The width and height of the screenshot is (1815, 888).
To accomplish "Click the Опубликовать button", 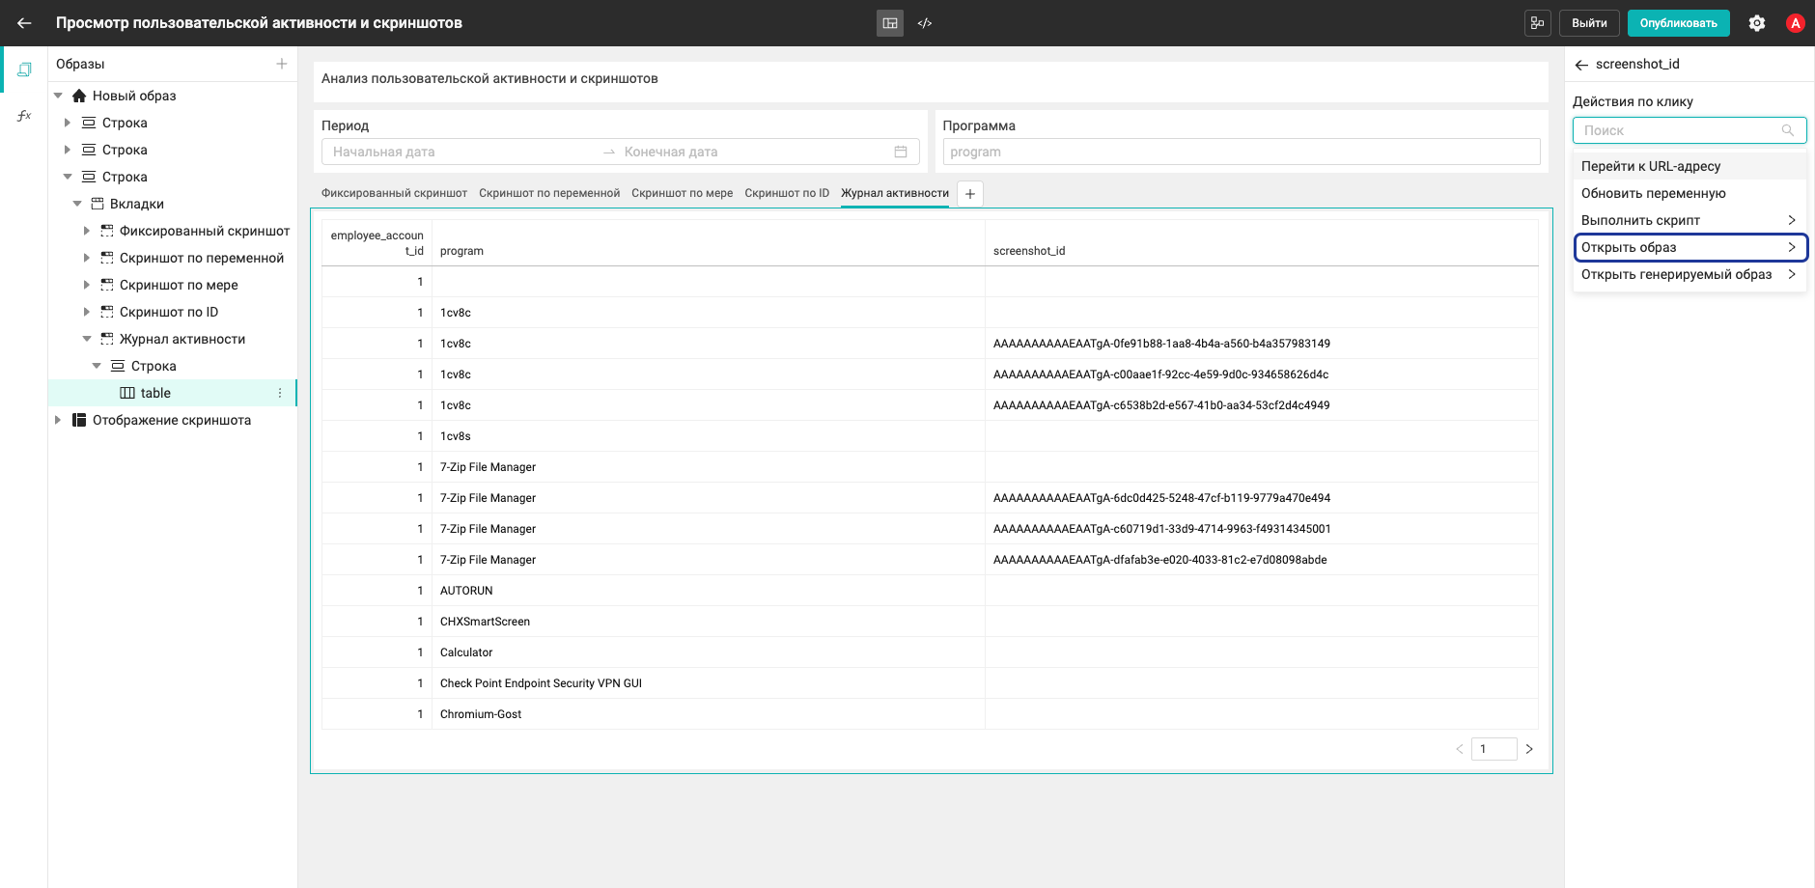I will 1678,23.
